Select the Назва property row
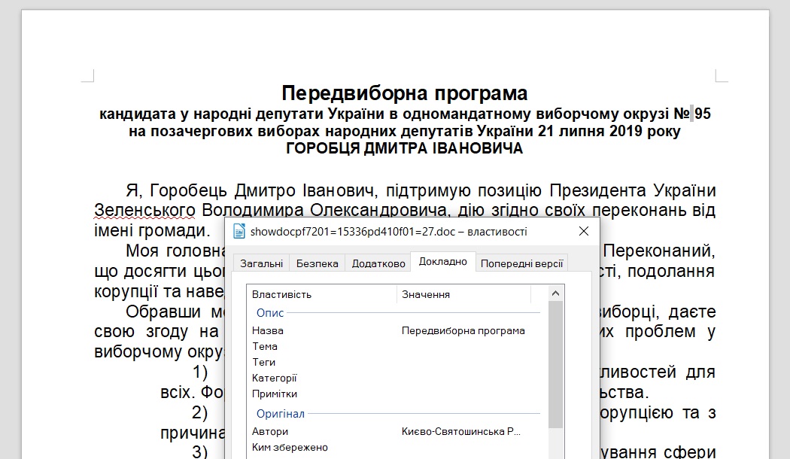Image resolution: width=790 pixels, height=459 pixels. (x=268, y=330)
